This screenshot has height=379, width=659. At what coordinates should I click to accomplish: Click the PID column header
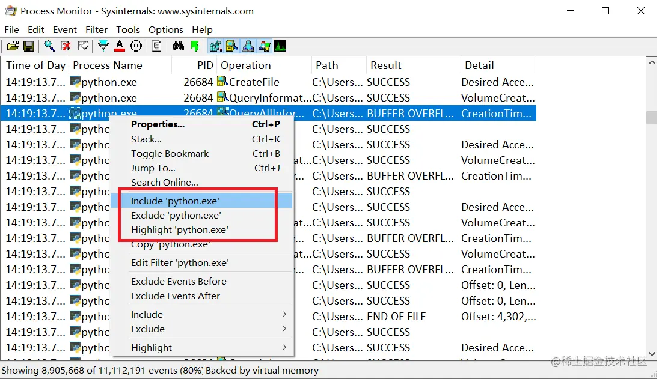coord(194,65)
